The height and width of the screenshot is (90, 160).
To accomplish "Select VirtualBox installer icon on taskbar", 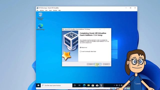I will (101, 85).
